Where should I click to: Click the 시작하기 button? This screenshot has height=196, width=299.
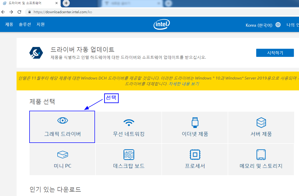pyautogui.click(x=275, y=53)
